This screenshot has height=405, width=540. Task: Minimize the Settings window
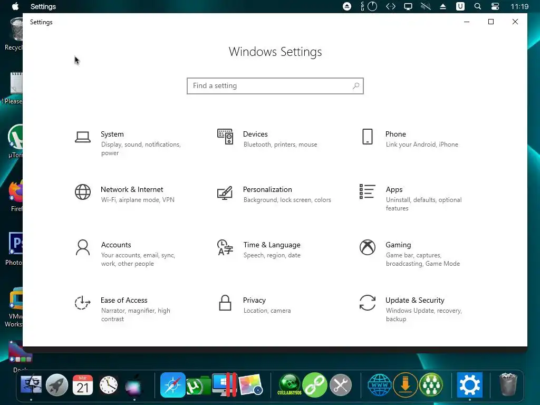(x=467, y=22)
